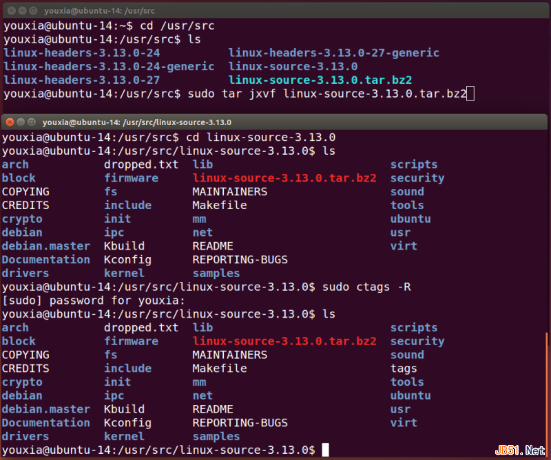Click the 'sudo tar jxvf' command line
Screen dimensions: 551x460
pyautogui.click(x=327, y=94)
